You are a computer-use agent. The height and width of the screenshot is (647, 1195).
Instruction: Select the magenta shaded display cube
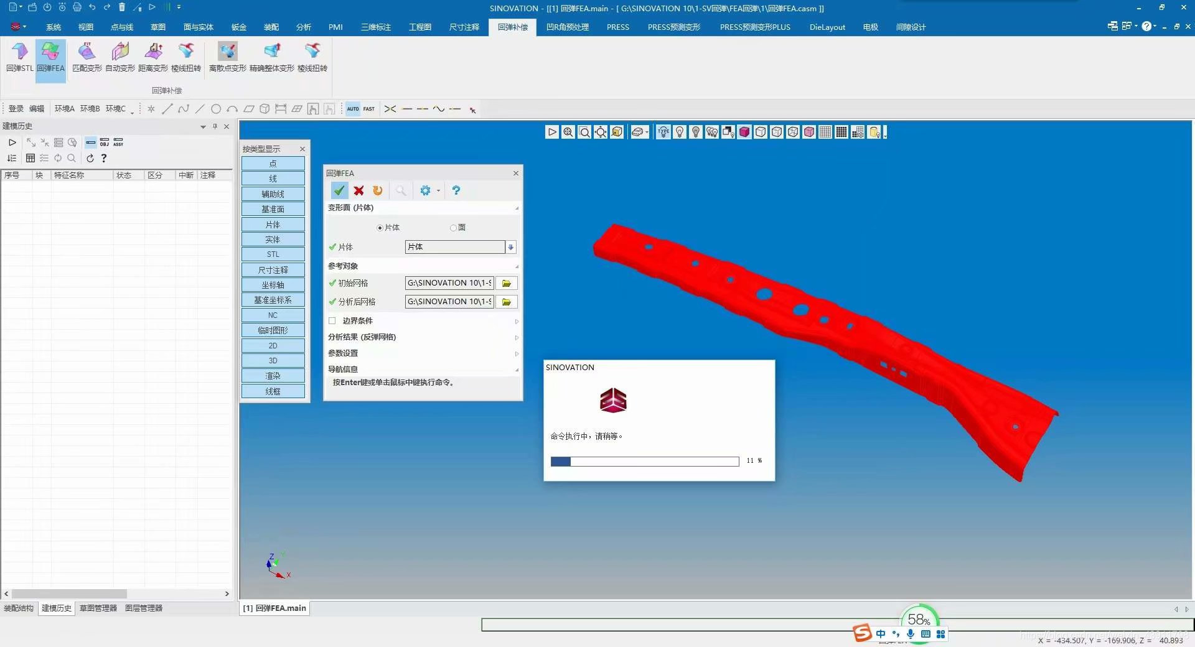(x=744, y=132)
